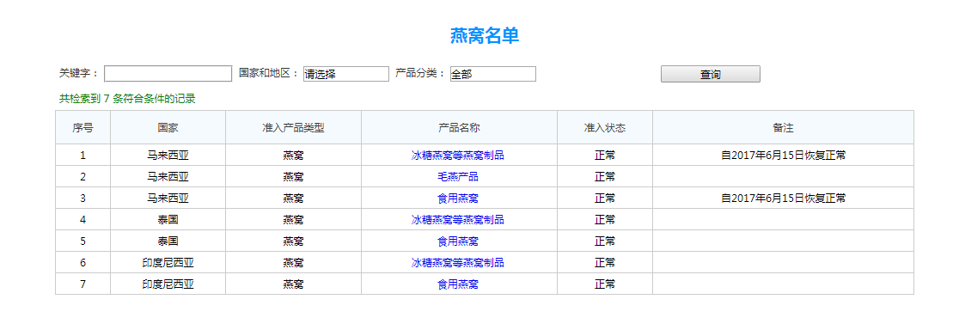Click 正常 status cell in row 7
959x336 pixels.
[x=604, y=284]
